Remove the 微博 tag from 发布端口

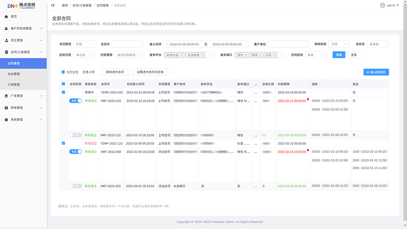(260, 55)
